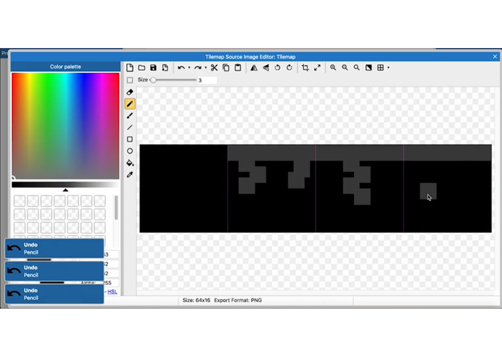Select the Eraser tool
502x356 pixels.
[130, 92]
